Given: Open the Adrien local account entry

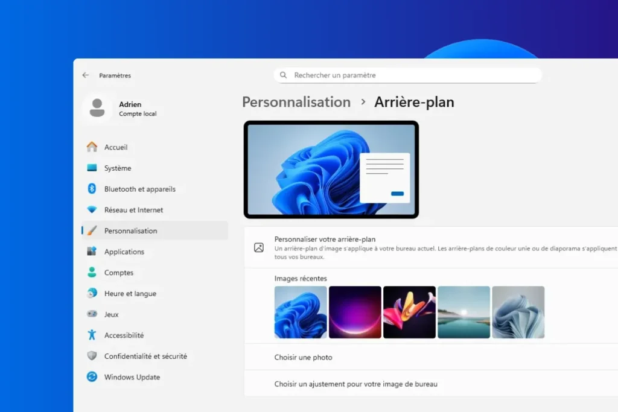Looking at the screenshot, I should coord(126,109).
